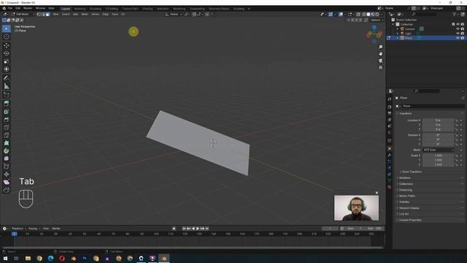Enable face select mode

pos(47,15)
